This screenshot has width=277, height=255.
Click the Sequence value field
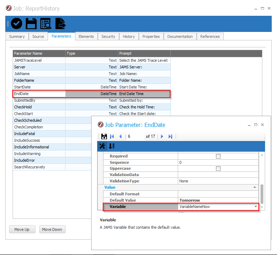click(x=218, y=162)
